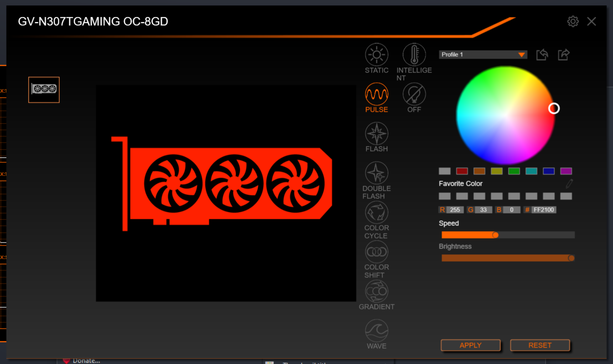This screenshot has height=364, width=613.
Task: Click the Brightness slider handle
Action: [x=571, y=258]
